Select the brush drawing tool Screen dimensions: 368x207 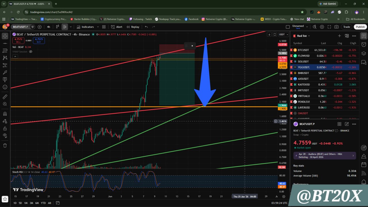(5, 72)
